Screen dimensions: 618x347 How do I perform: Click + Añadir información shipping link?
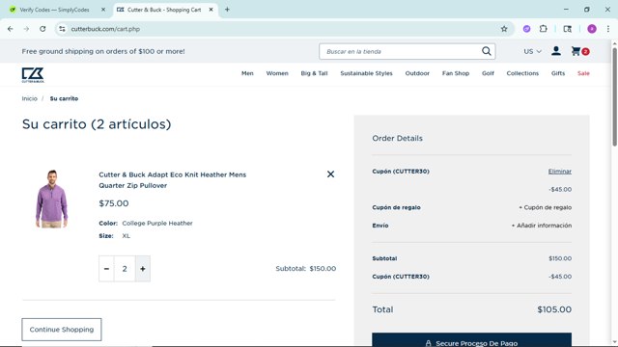point(542,226)
